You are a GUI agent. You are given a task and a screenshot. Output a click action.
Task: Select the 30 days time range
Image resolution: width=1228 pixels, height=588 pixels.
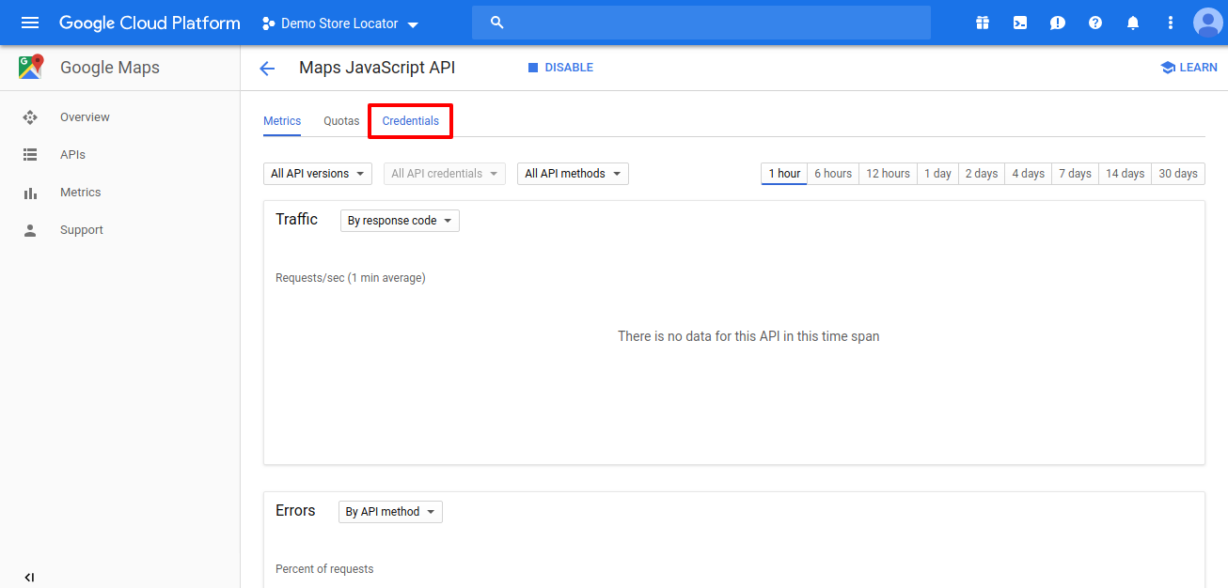pyautogui.click(x=1177, y=174)
